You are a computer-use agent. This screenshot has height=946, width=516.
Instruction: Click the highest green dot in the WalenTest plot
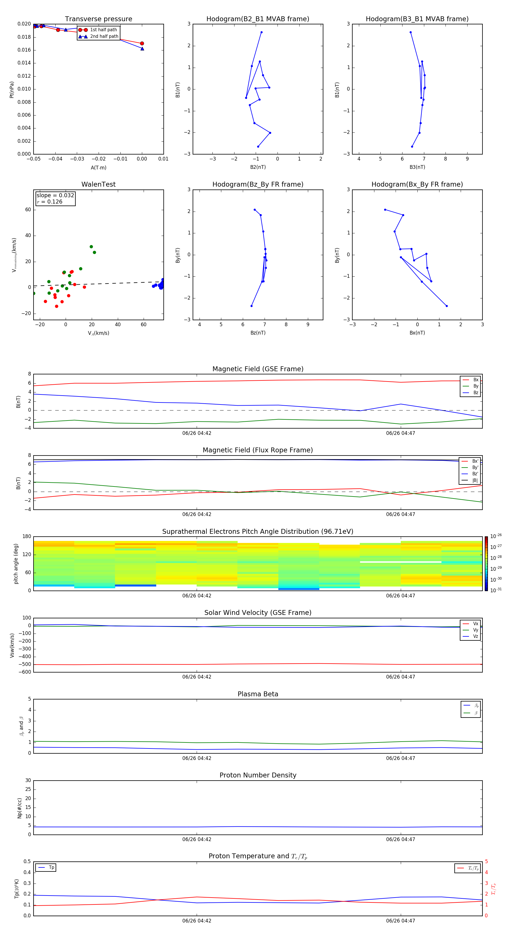coord(91,247)
